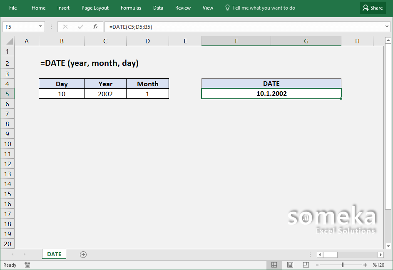Image resolution: width=393 pixels, height=270 pixels.
Task: Open the Review ribbon tab
Action: coord(183,8)
